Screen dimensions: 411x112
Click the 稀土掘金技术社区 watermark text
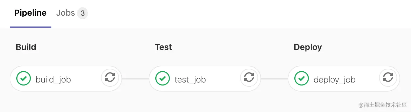coord(383,105)
